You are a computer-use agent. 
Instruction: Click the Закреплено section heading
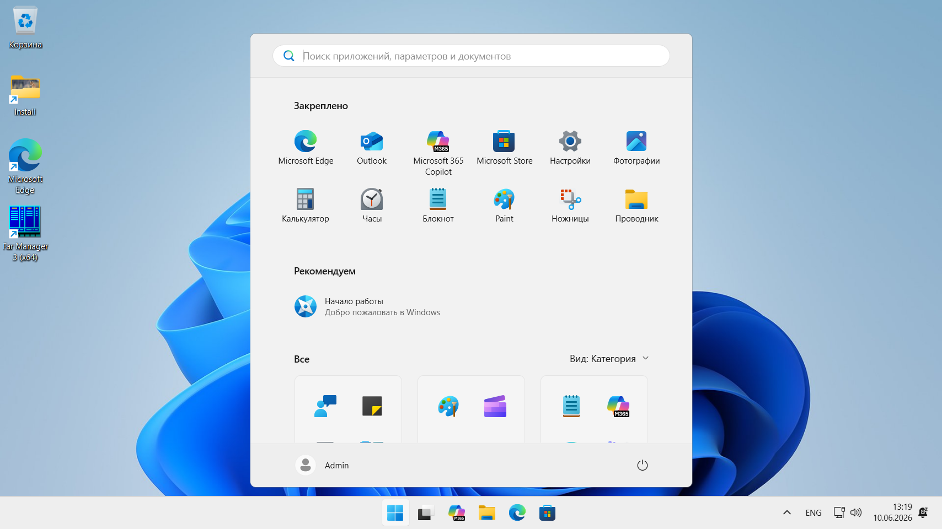[321, 106]
